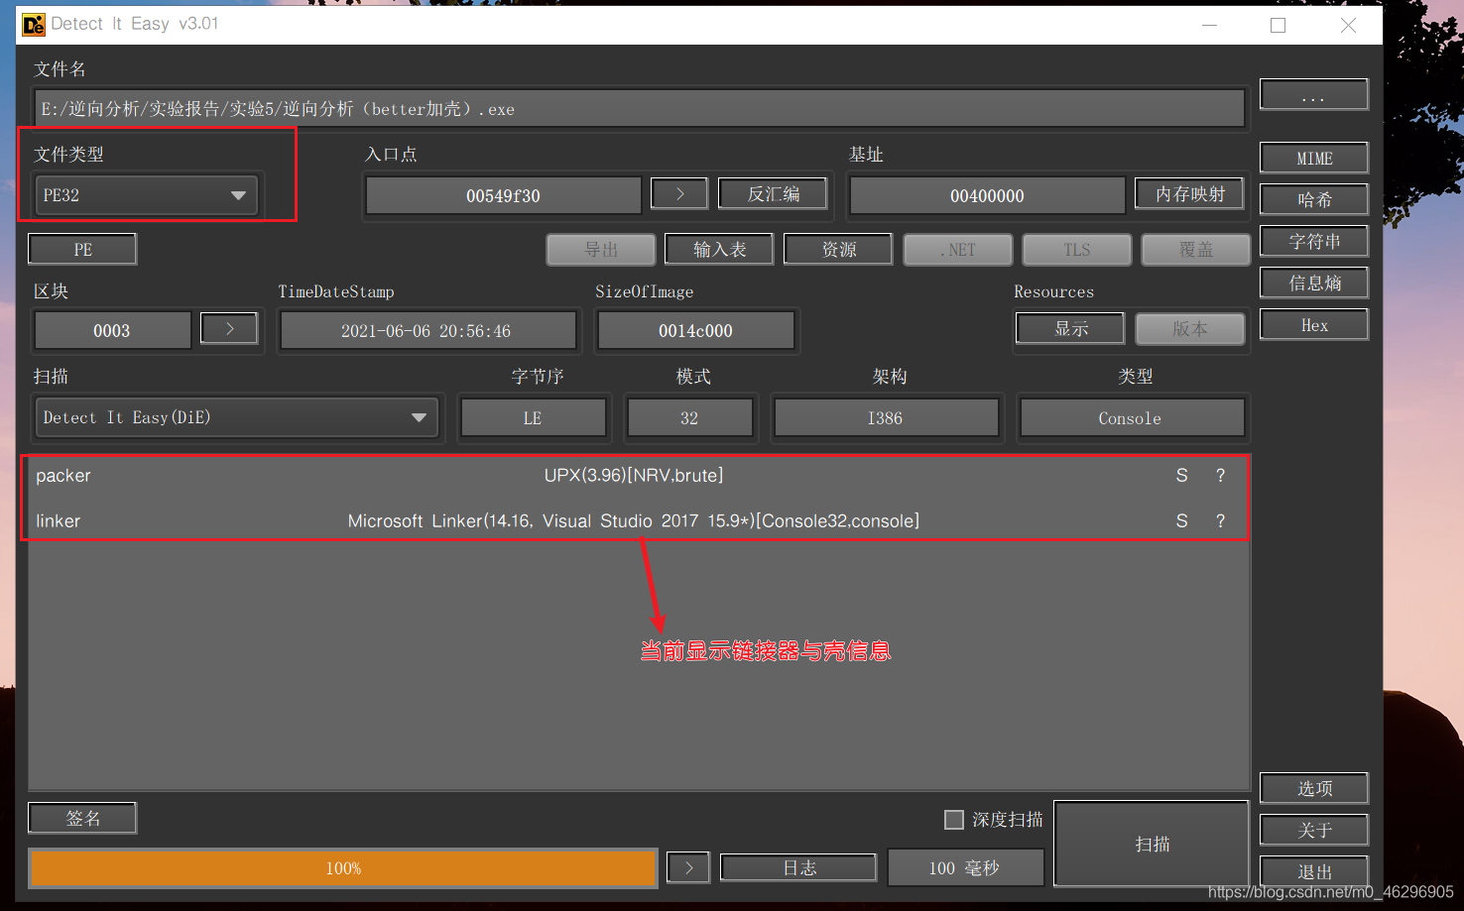Click the 退出 exit button
The height and width of the screenshot is (911, 1464).
[x=1314, y=872]
